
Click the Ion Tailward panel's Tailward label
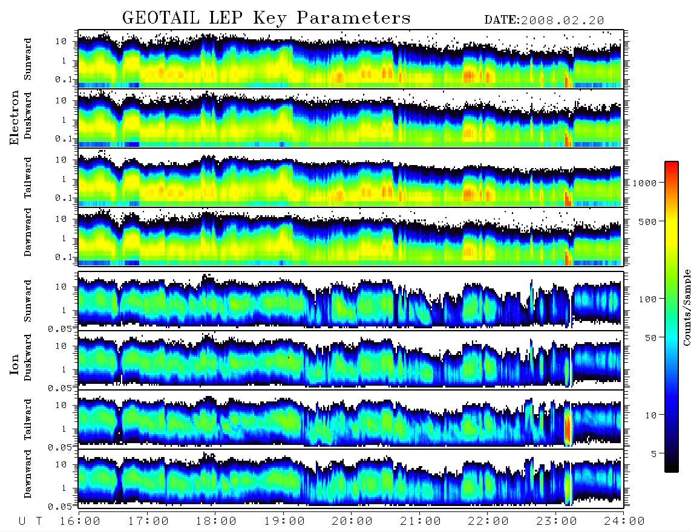tap(28, 419)
